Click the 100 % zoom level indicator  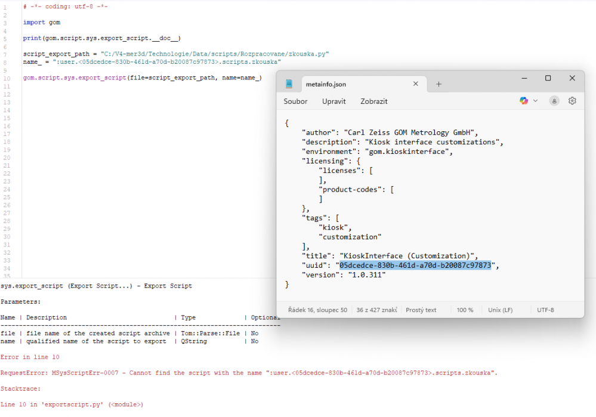pos(465,310)
